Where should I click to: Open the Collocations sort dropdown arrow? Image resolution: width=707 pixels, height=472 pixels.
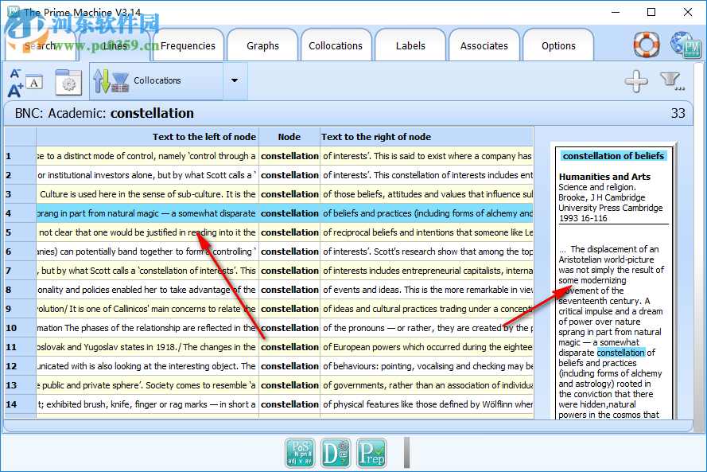pos(235,80)
